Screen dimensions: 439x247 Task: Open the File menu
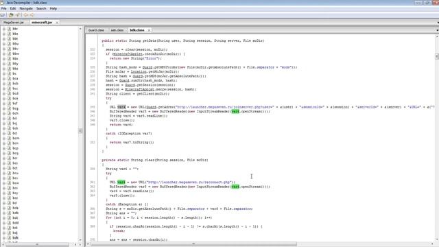[x=3, y=9]
